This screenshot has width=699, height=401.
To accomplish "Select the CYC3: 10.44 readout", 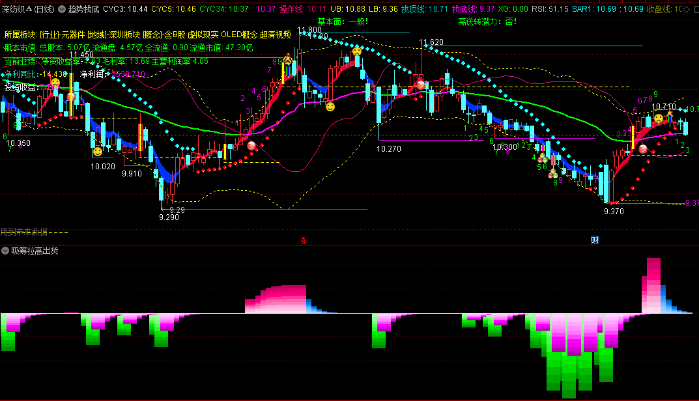I will click(x=125, y=9).
